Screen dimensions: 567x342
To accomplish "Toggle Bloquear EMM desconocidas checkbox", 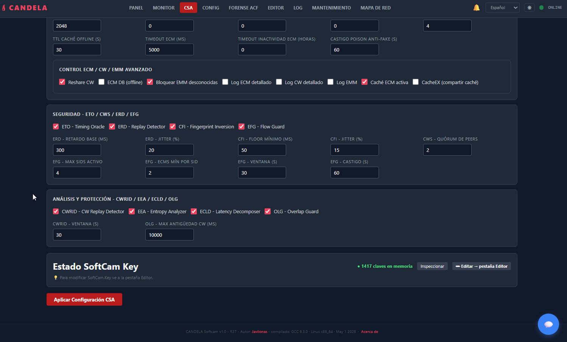I will pyautogui.click(x=150, y=82).
